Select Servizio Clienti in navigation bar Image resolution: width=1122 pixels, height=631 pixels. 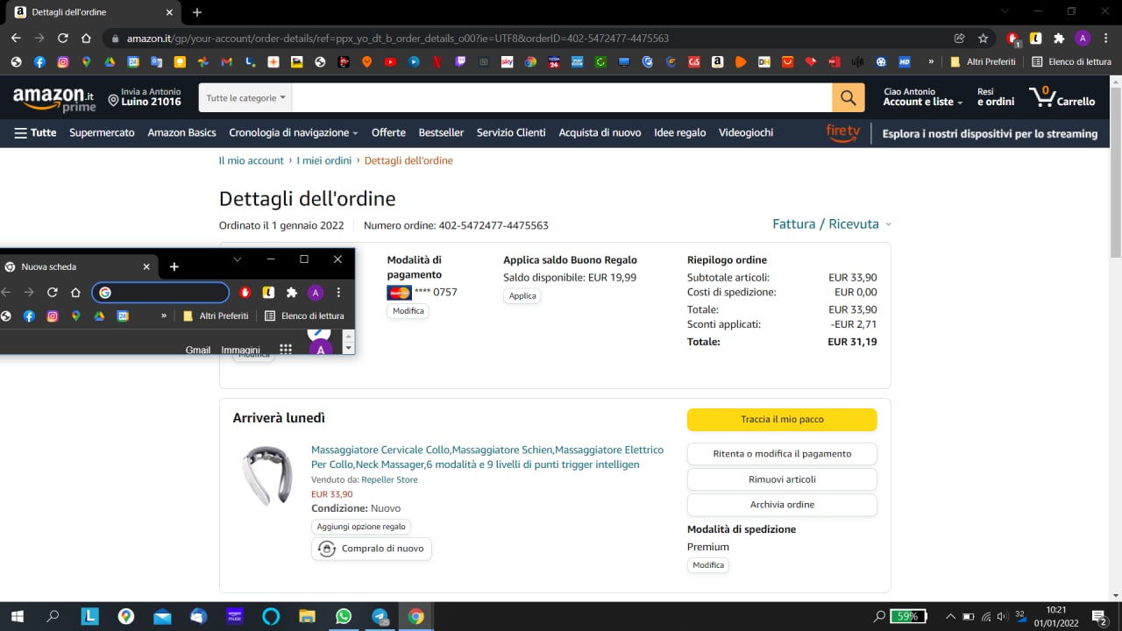(511, 133)
